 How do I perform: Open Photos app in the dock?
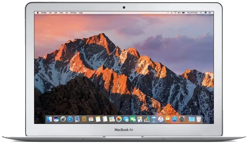119,119
